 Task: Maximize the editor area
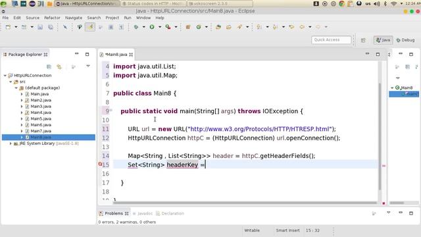pyautogui.click(x=378, y=54)
